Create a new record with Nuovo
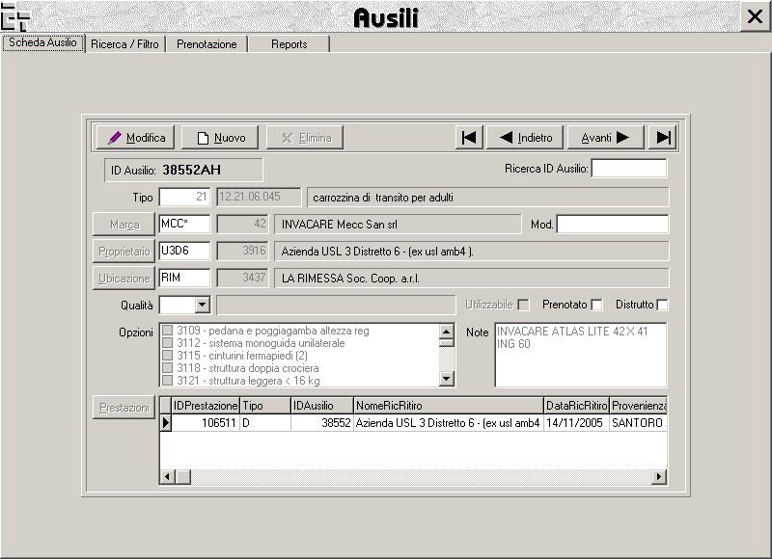This screenshot has width=772, height=559. tap(220, 137)
